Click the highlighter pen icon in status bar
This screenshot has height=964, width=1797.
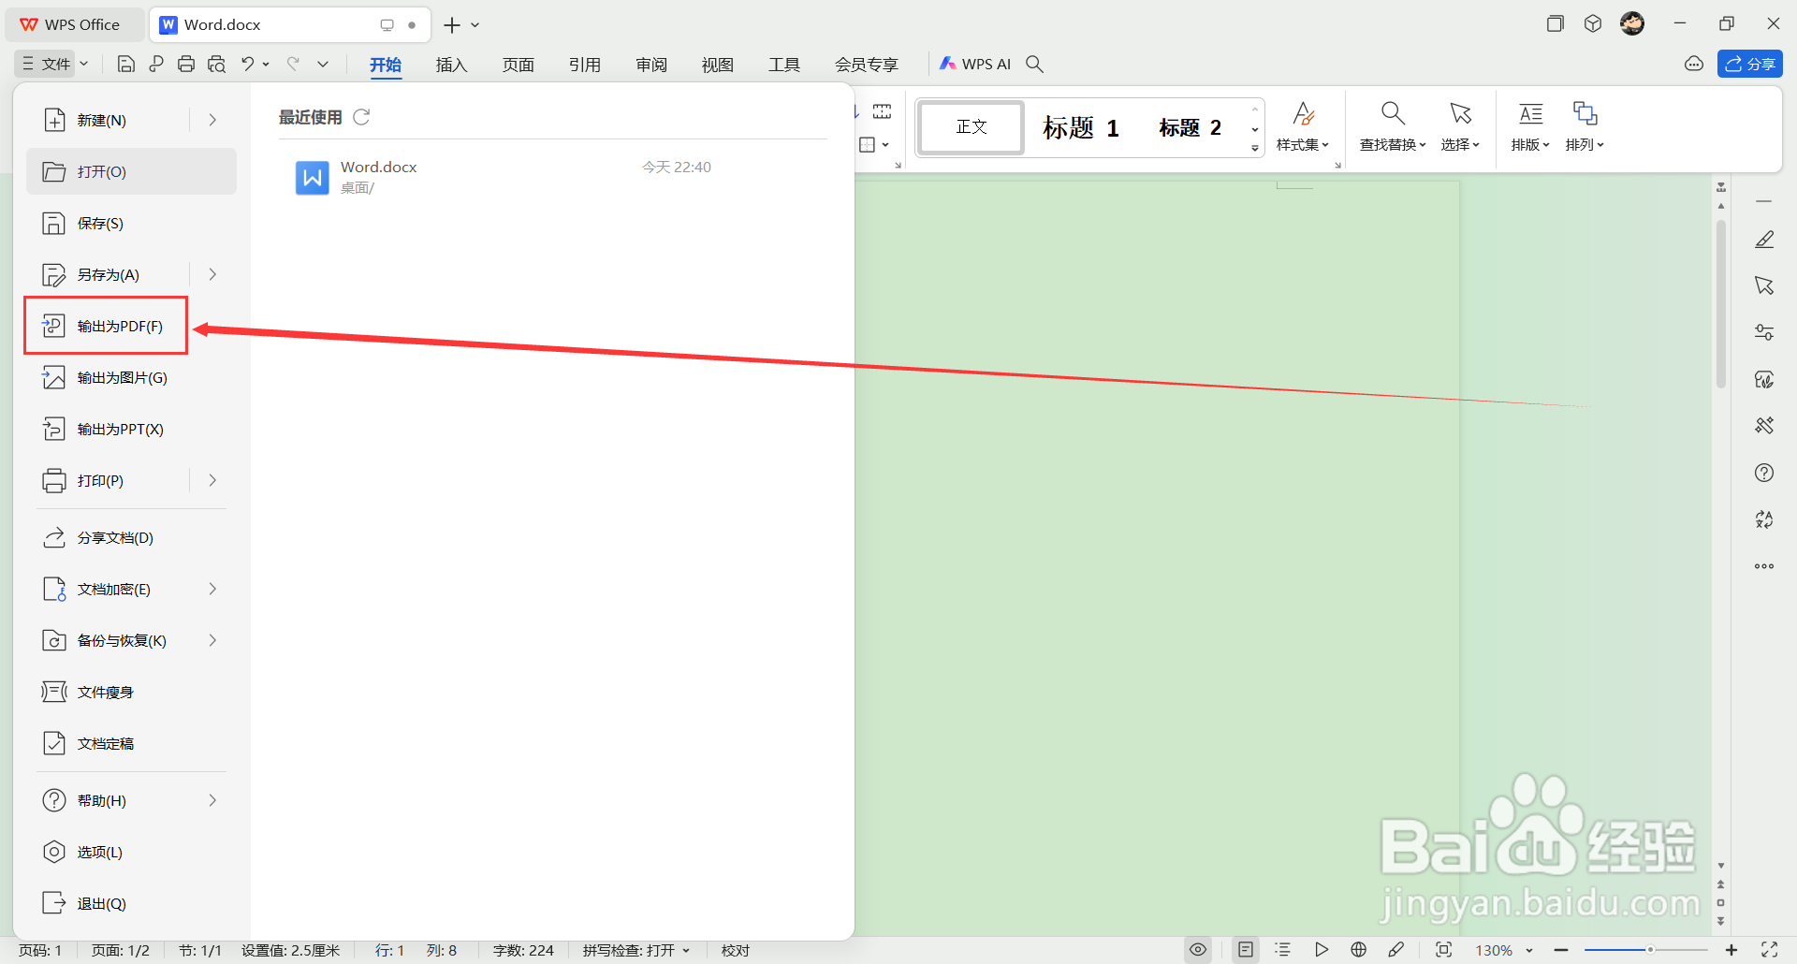tap(1396, 949)
